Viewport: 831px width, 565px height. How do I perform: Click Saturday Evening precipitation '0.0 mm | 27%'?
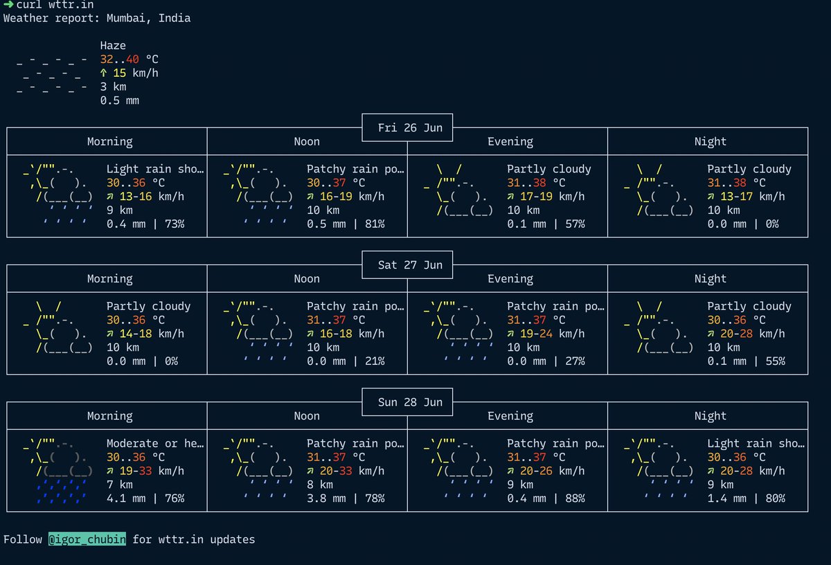546,361
